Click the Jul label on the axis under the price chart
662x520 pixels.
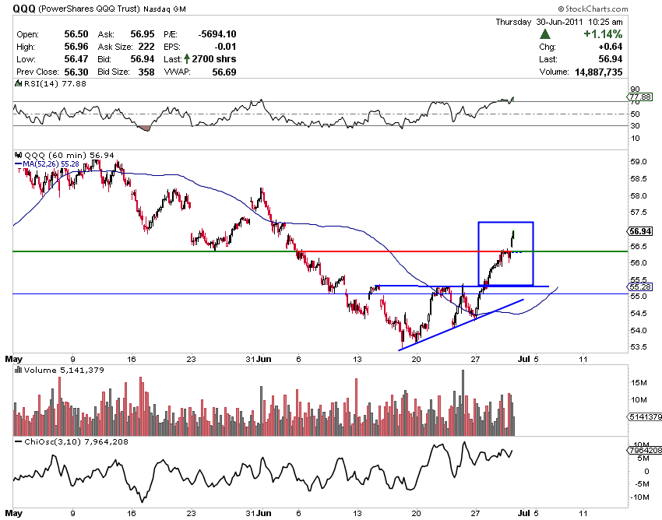(523, 359)
